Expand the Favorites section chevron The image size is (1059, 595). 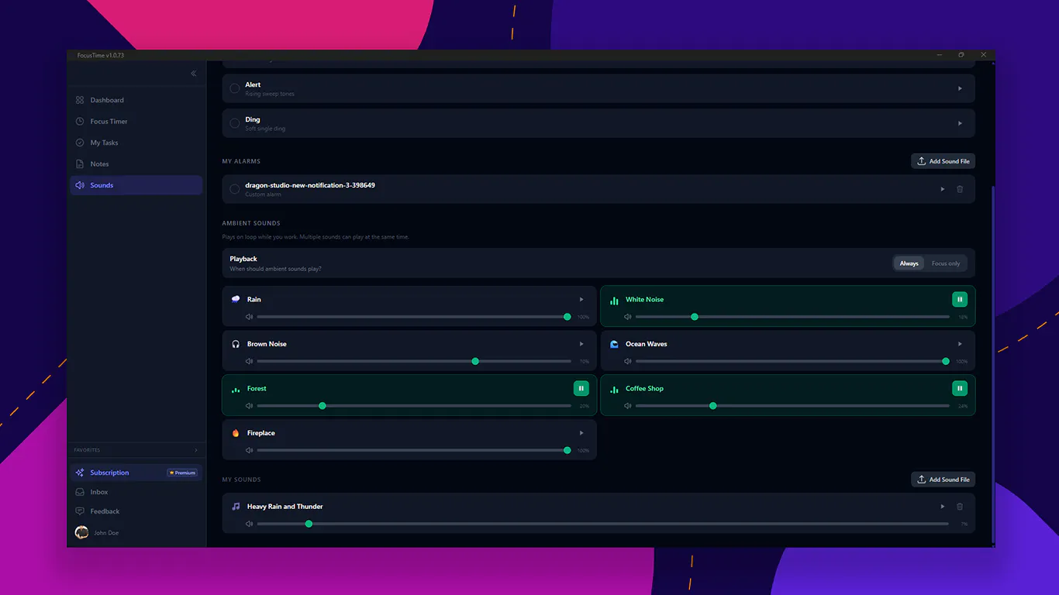point(195,450)
